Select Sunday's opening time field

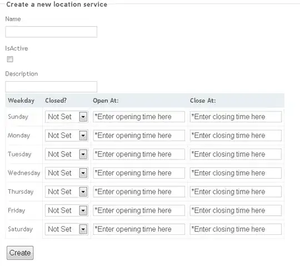click(x=139, y=117)
